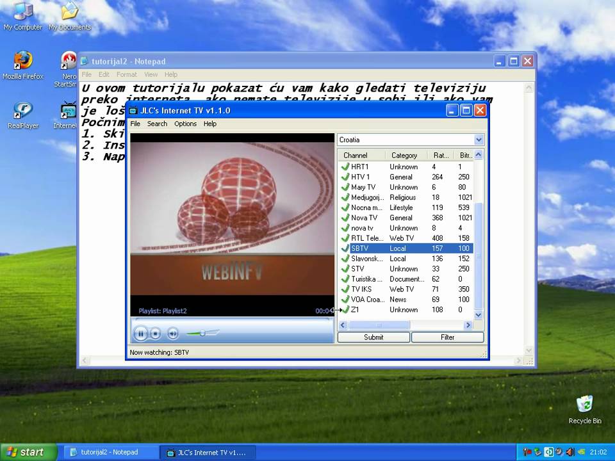Click the green check icon beside TV IKS

(x=345, y=289)
